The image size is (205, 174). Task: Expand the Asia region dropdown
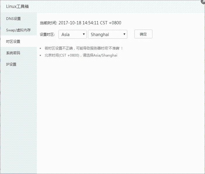pyautogui.click(x=72, y=34)
